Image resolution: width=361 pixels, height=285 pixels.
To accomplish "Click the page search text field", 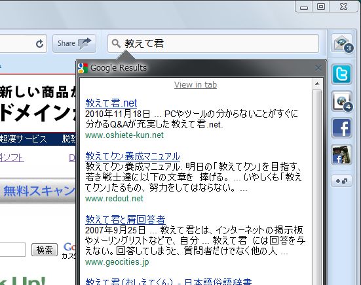I will [x=12, y=250].
